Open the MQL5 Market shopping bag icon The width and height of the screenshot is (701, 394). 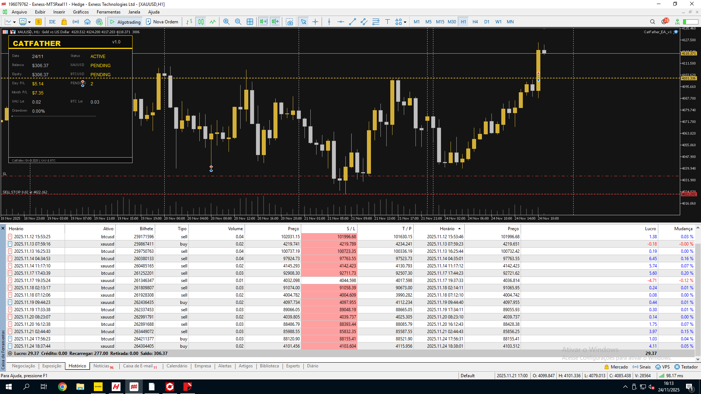(x=64, y=22)
